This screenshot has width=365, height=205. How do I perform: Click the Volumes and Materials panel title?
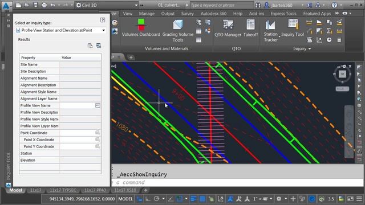(167, 48)
